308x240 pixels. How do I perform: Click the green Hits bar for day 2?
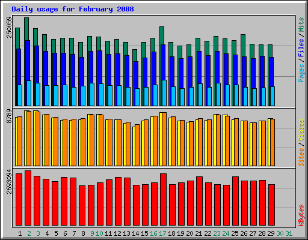[26, 29]
